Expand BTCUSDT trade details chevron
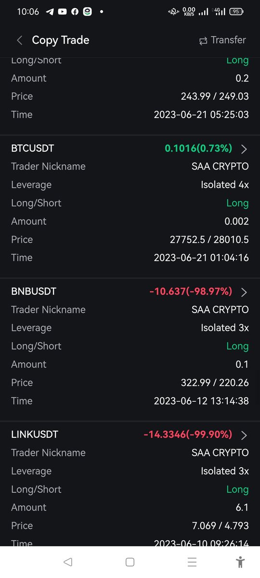The height and width of the screenshot is (578, 260). pos(244,149)
